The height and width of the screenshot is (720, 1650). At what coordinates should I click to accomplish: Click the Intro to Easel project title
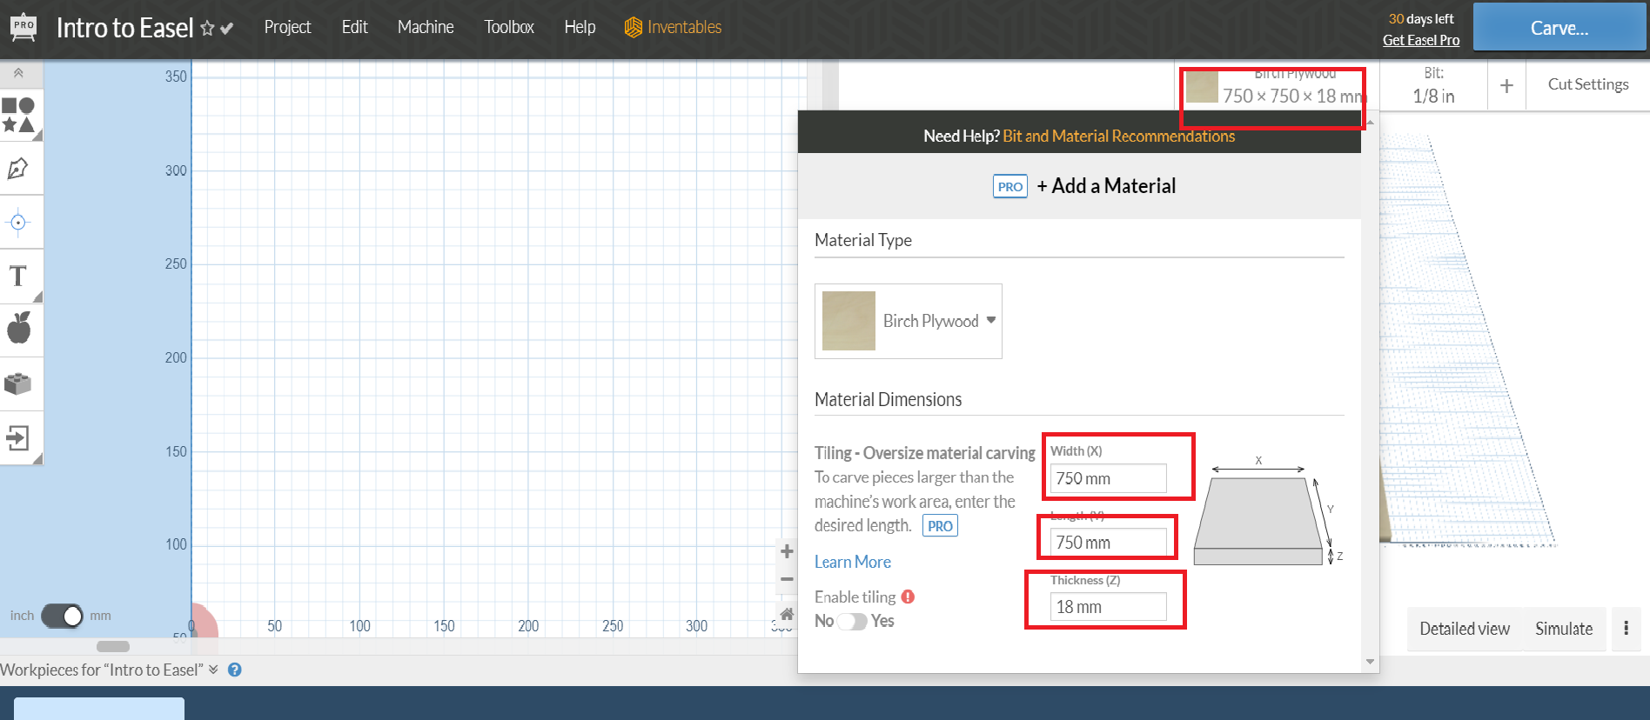(124, 28)
